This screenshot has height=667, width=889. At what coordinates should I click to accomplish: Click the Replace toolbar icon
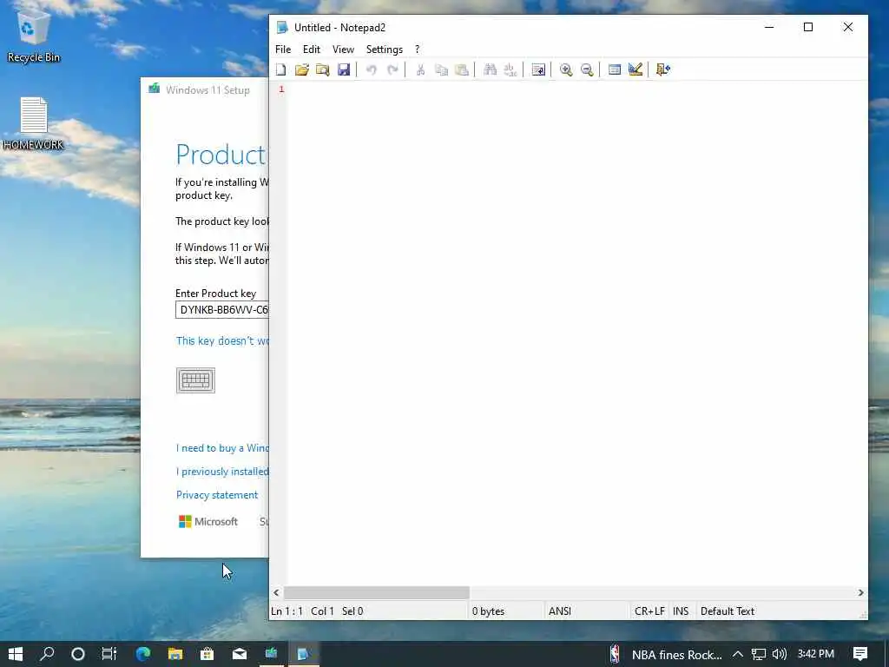510,69
